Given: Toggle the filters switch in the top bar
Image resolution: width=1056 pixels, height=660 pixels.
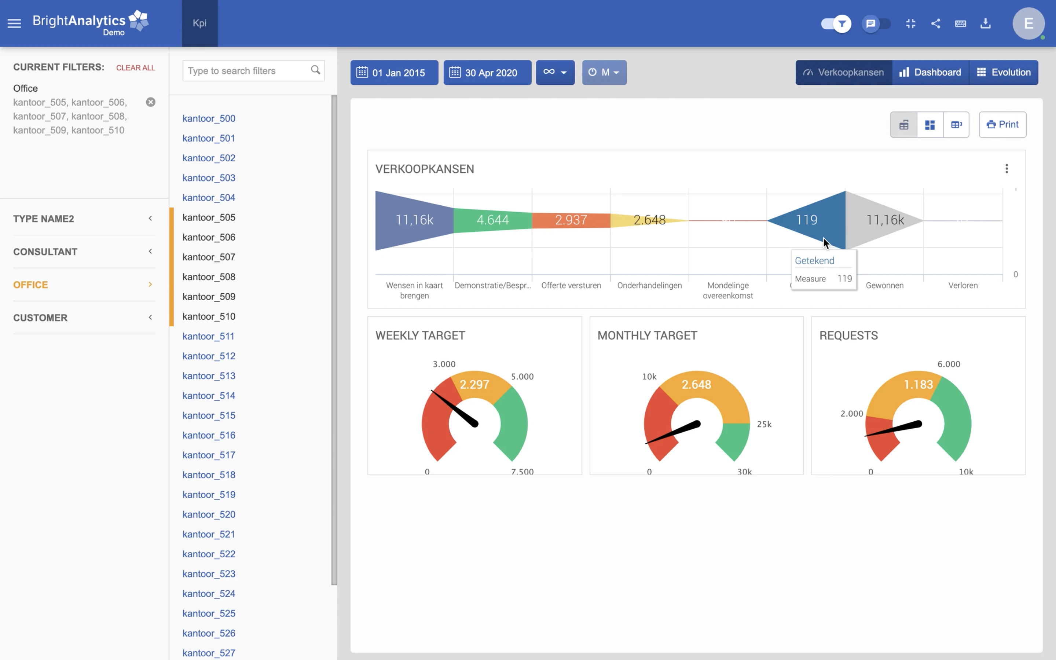Looking at the screenshot, I should coord(836,23).
